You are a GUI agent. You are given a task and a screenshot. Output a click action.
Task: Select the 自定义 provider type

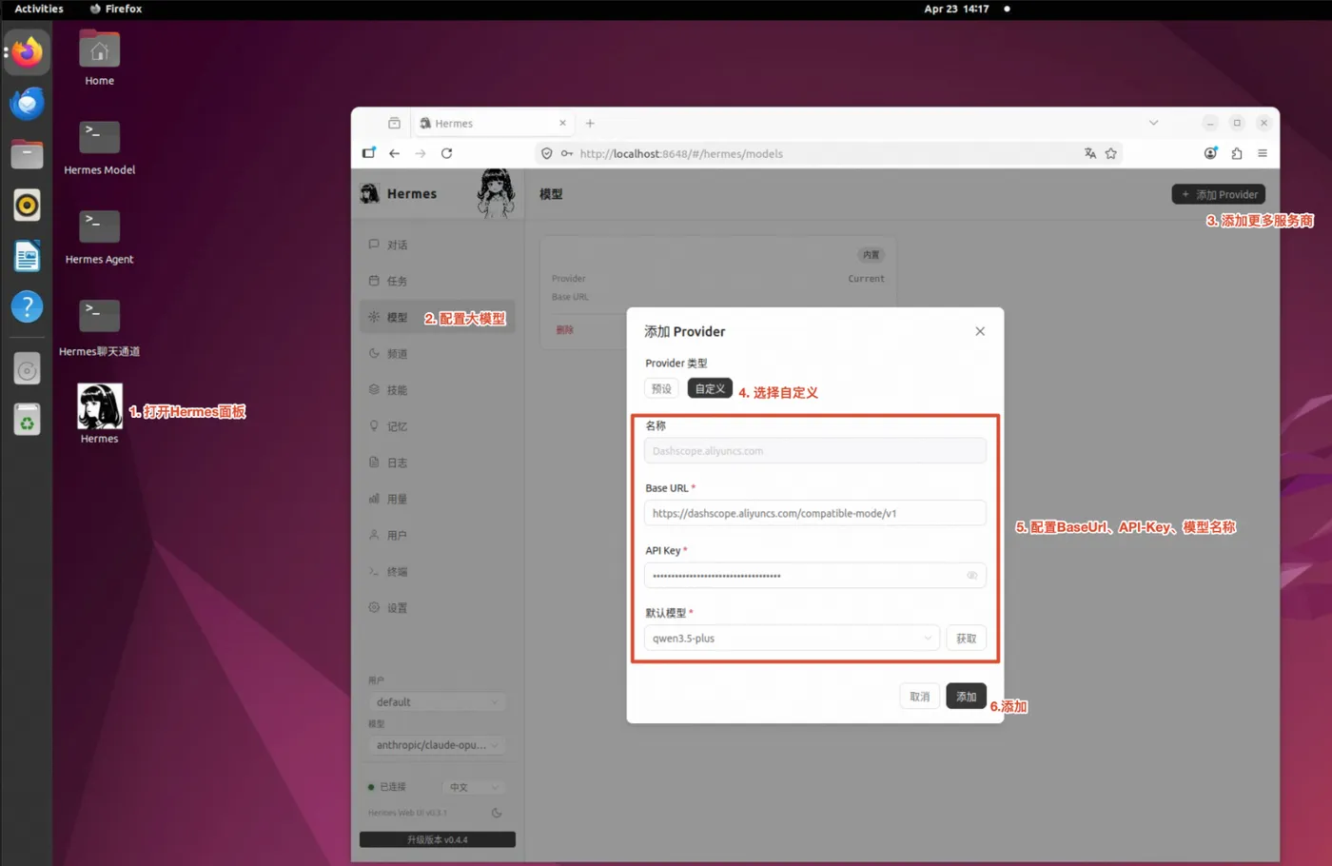click(710, 388)
